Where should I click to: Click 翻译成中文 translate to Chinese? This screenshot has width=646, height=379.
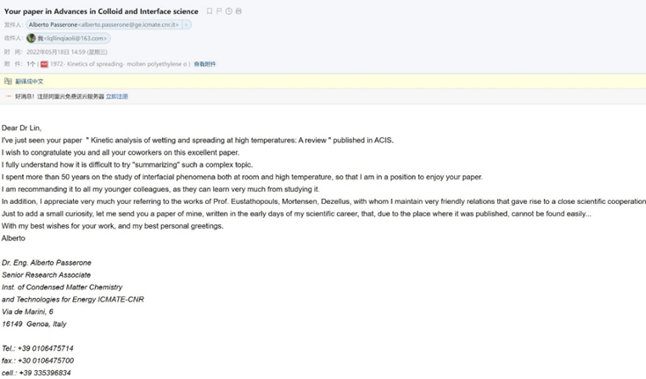click(x=29, y=81)
